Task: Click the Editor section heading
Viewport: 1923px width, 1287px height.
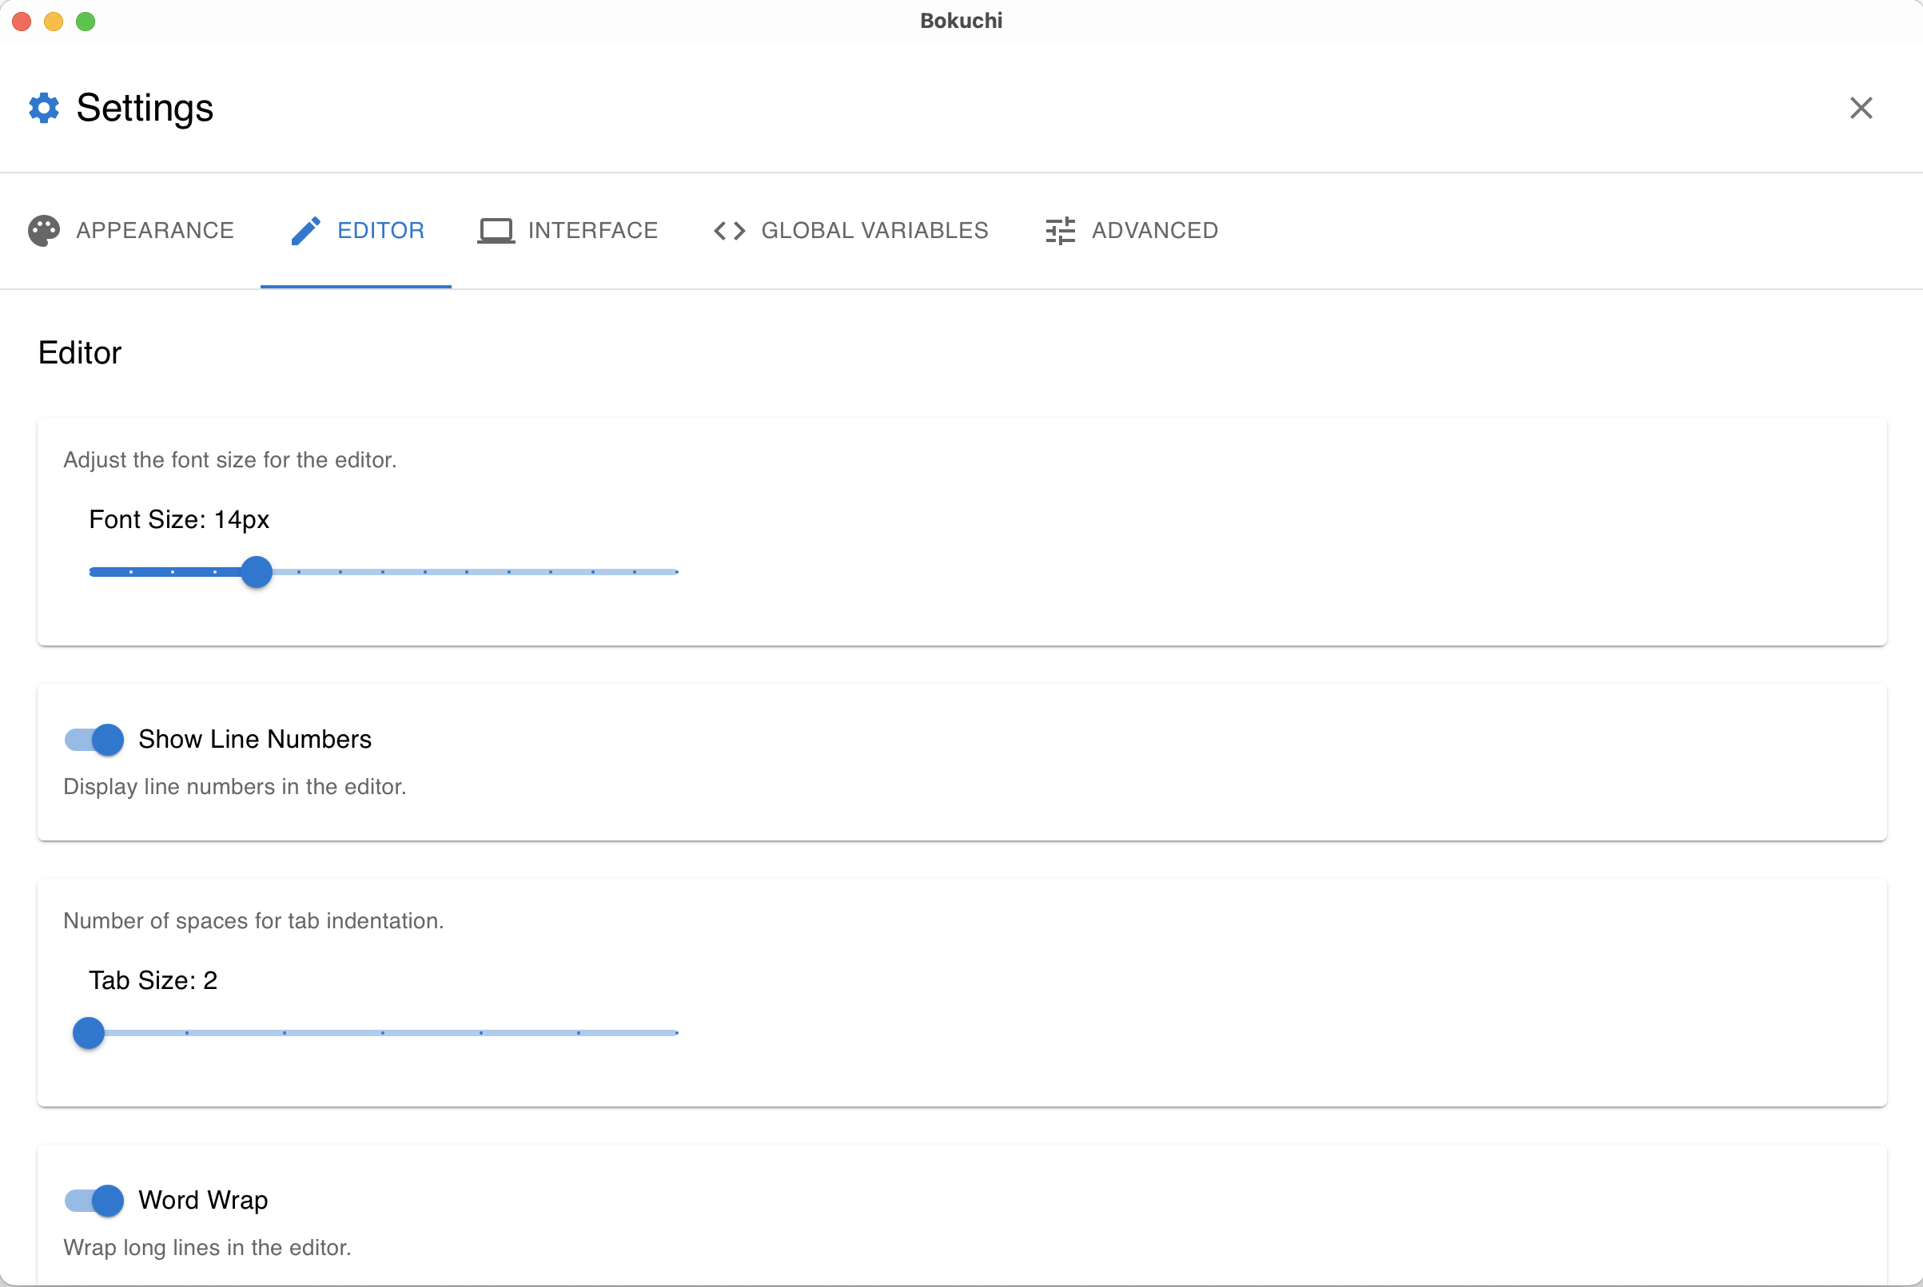Action: tap(79, 353)
